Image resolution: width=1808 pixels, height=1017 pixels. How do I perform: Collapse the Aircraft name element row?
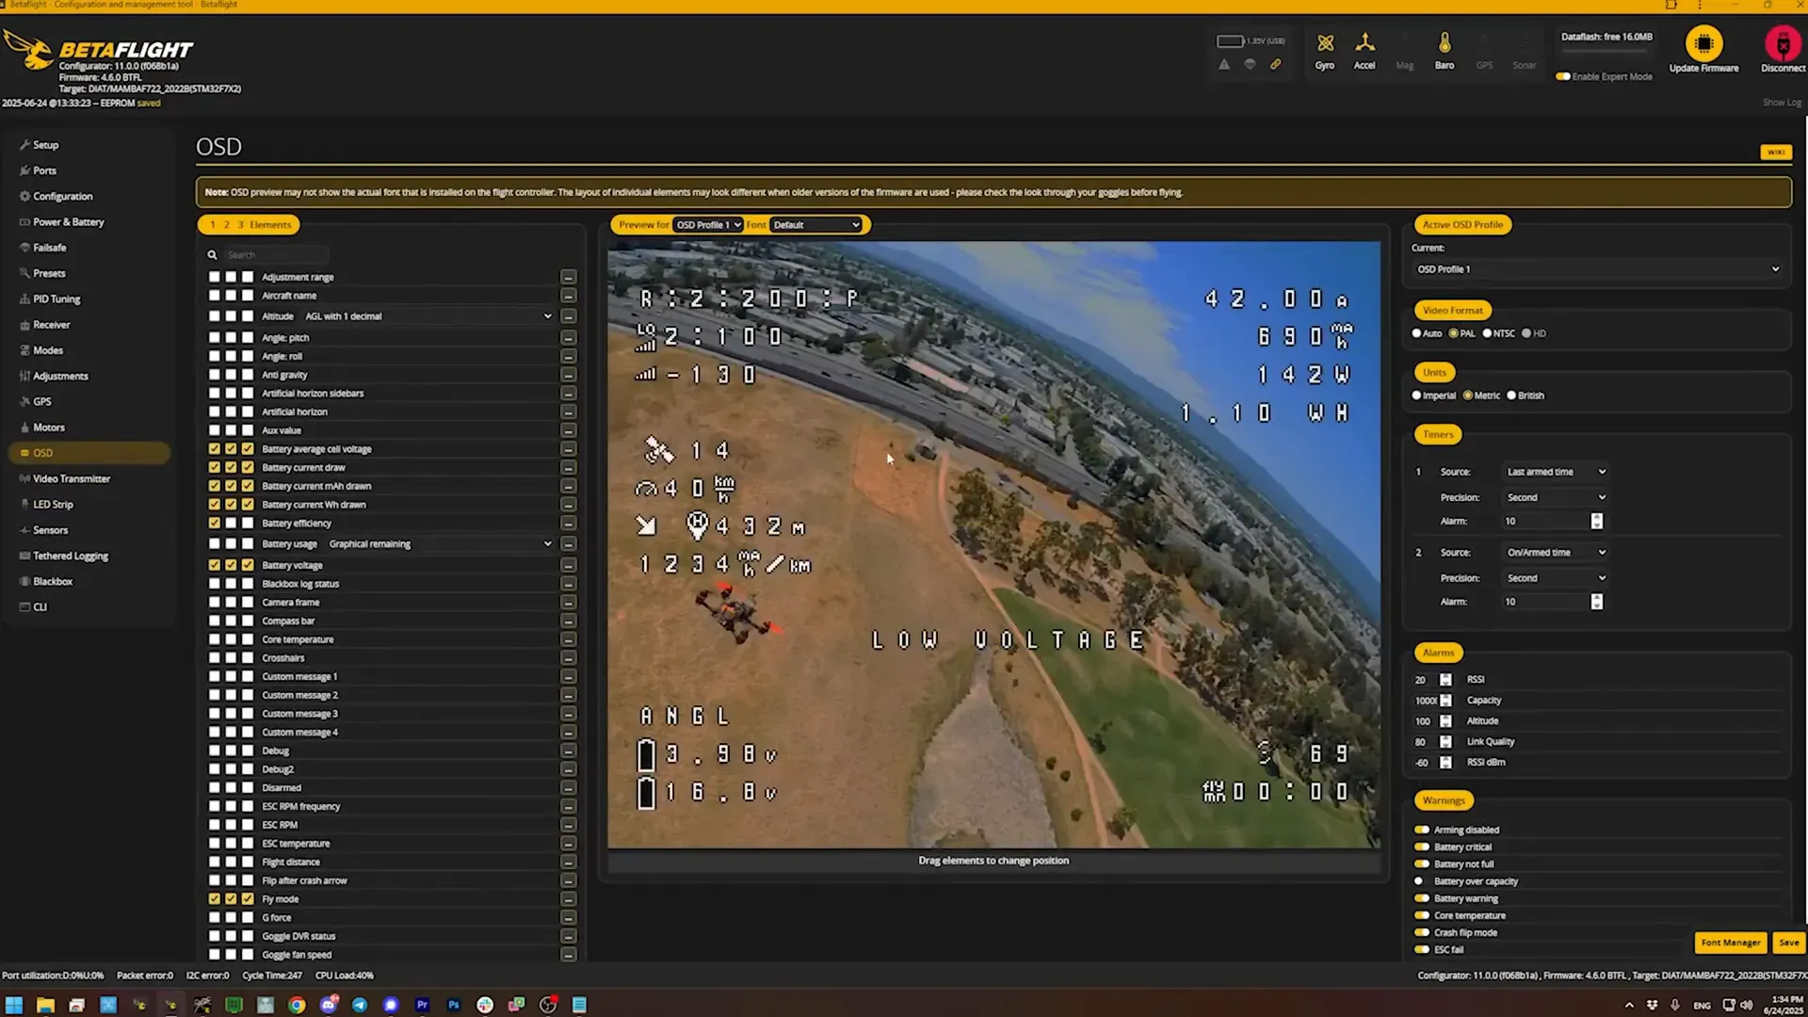pyautogui.click(x=568, y=296)
